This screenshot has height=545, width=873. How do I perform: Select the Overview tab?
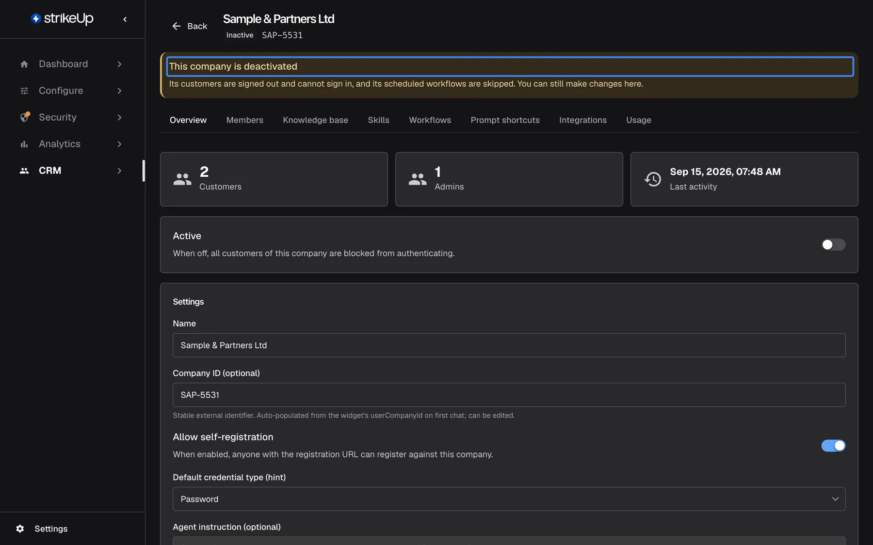coord(188,120)
